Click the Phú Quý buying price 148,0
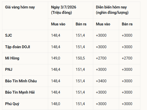This screenshot has height=110, width=147. (x=56, y=104)
